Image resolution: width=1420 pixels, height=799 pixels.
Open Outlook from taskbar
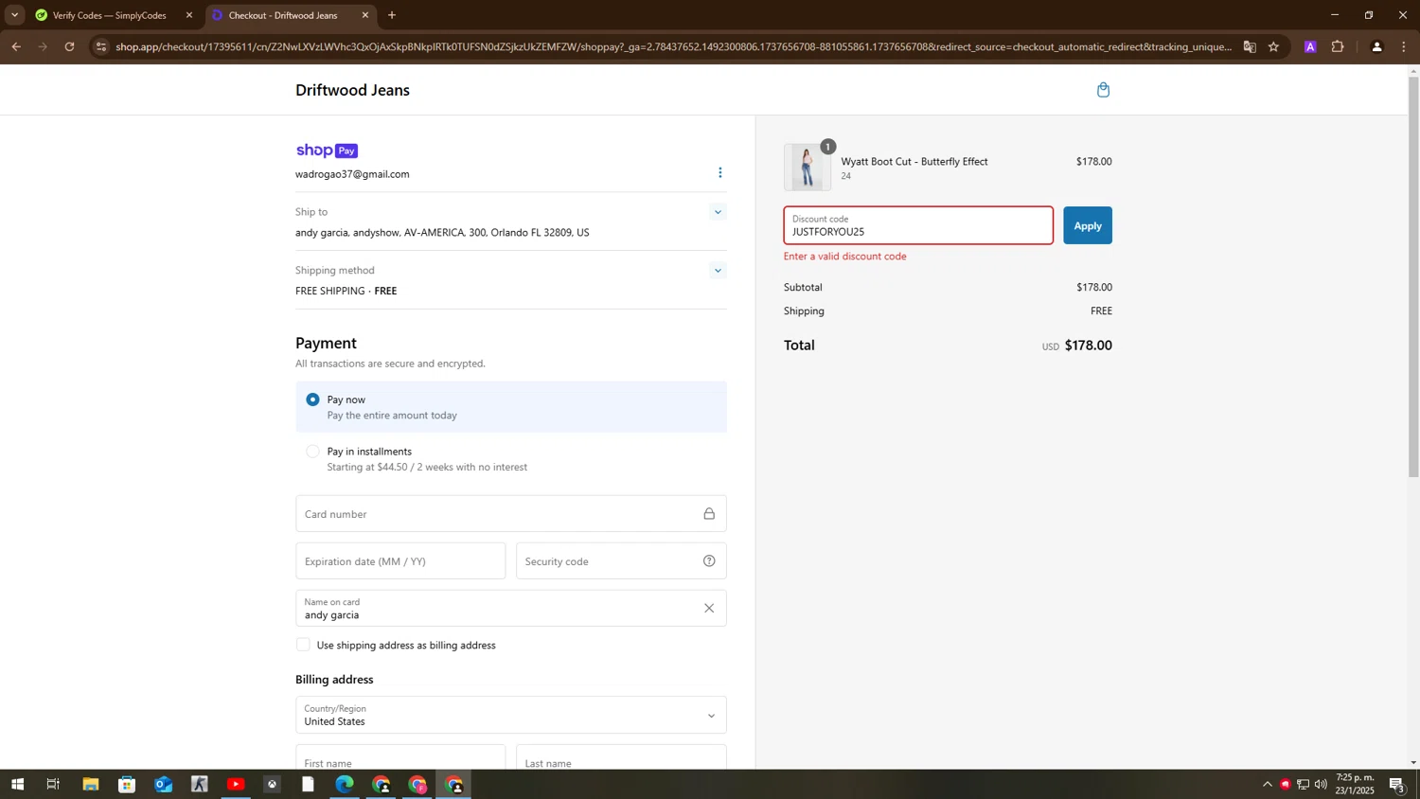pyautogui.click(x=163, y=784)
